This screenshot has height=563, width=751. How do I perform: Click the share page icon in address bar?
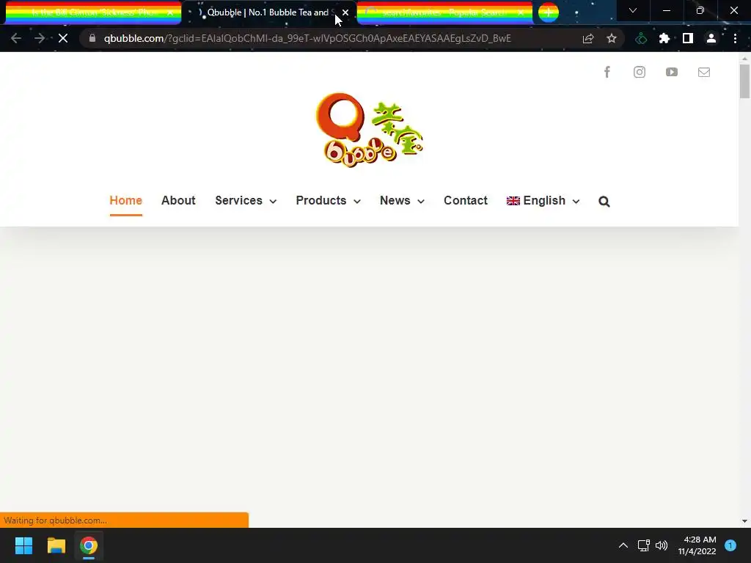pyautogui.click(x=588, y=38)
